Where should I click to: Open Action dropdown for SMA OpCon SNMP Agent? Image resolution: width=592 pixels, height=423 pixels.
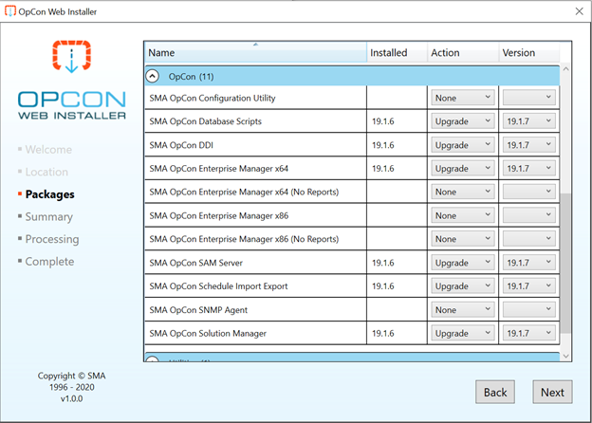click(462, 310)
